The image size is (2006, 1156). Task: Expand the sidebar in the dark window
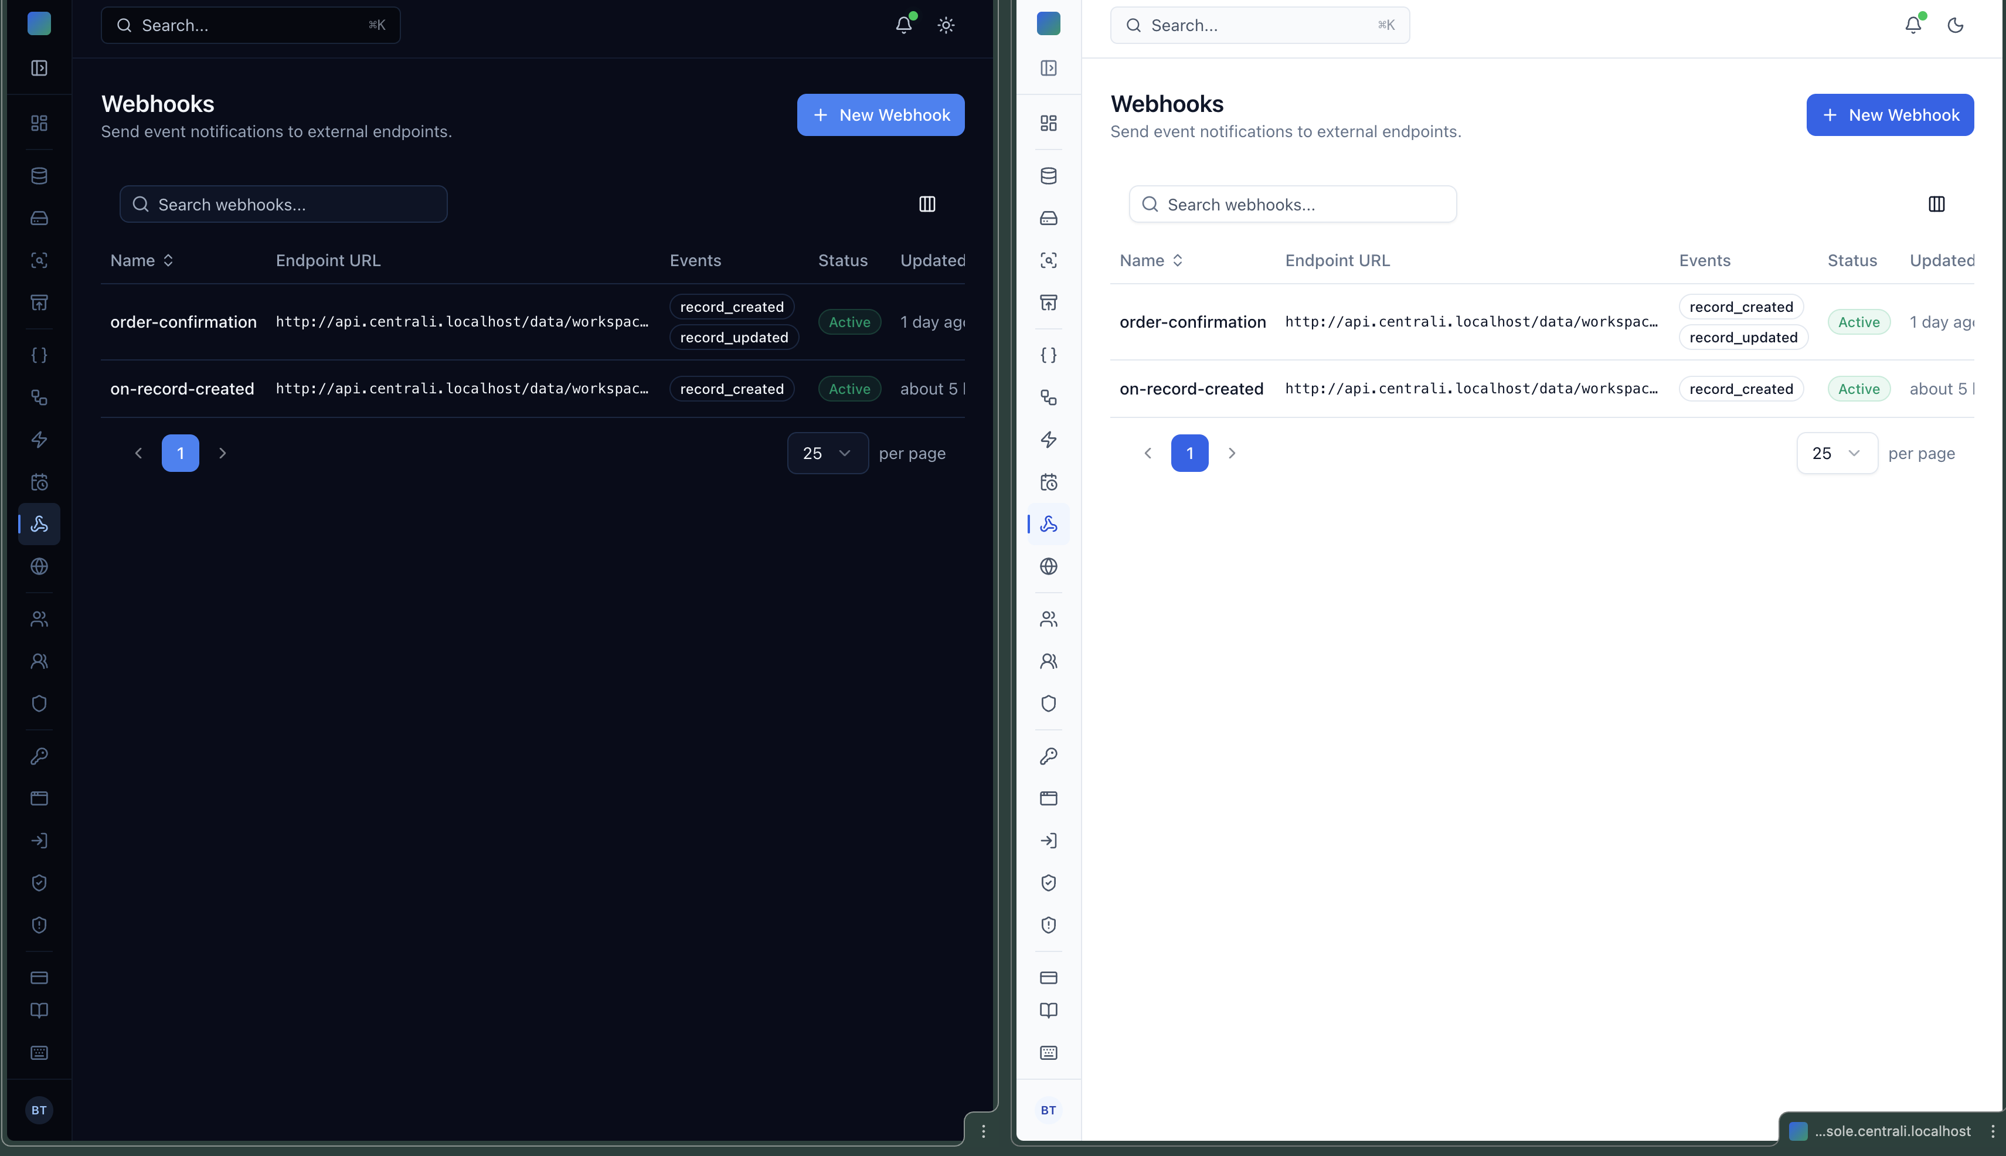click(39, 68)
